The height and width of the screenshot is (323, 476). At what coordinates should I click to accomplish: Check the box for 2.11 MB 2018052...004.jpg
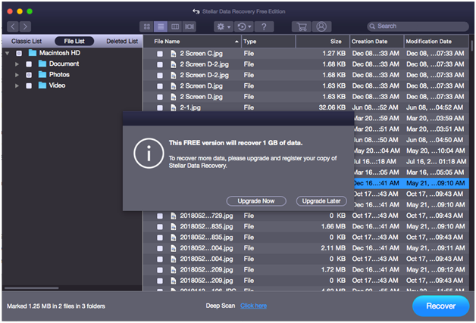point(160,248)
